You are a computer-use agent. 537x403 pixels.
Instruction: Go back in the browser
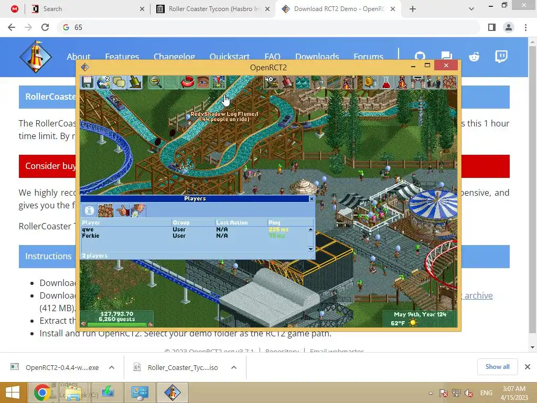(12, 27)
